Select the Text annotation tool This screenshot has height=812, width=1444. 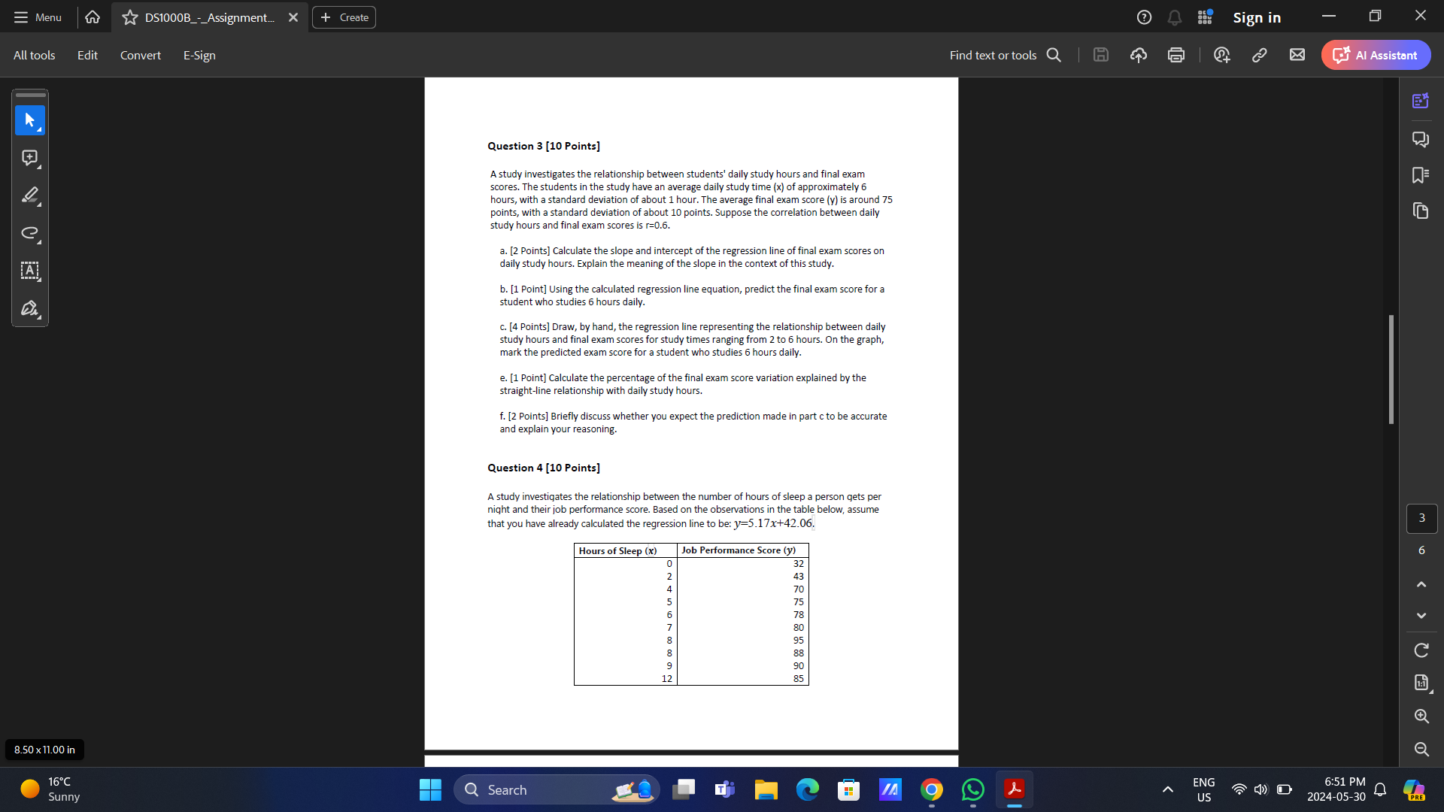click(x=29, y=270)
